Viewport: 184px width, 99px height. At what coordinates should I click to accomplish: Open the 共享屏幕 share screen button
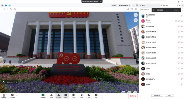click(43, 96)
